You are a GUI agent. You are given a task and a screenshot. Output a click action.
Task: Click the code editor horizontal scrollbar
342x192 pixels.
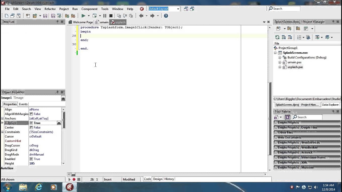click(x=167, y=174)
